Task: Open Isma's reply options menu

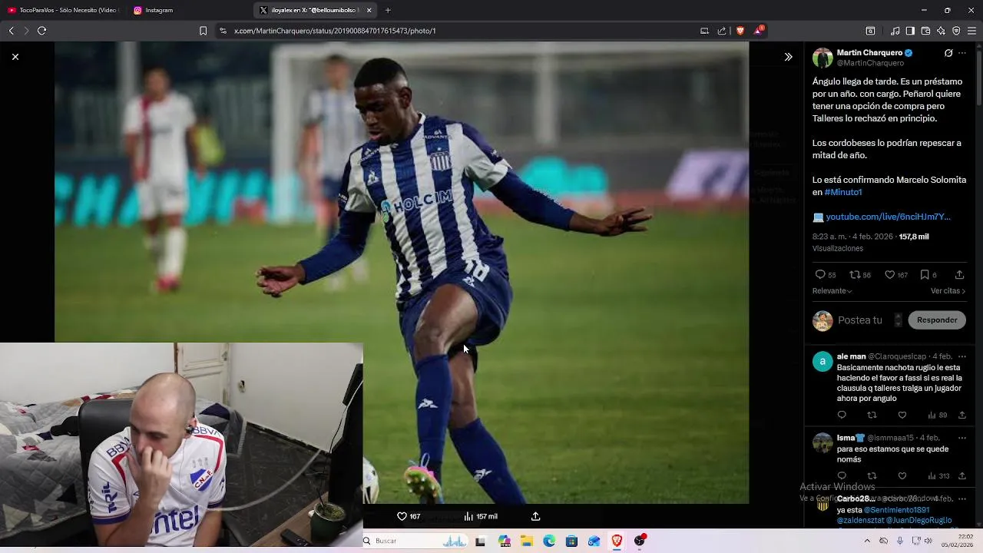Action: 962,438
